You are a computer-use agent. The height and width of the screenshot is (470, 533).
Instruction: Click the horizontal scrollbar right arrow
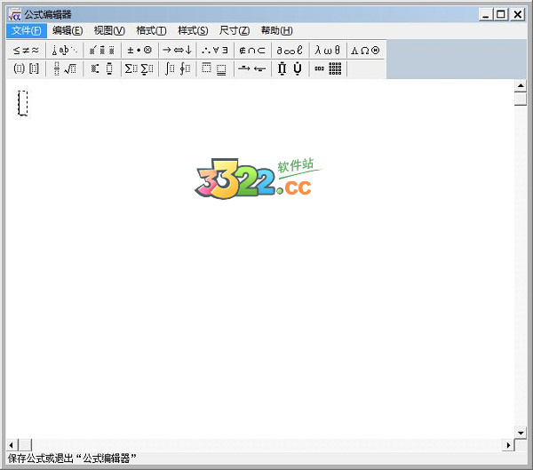(x=508, y=445)
